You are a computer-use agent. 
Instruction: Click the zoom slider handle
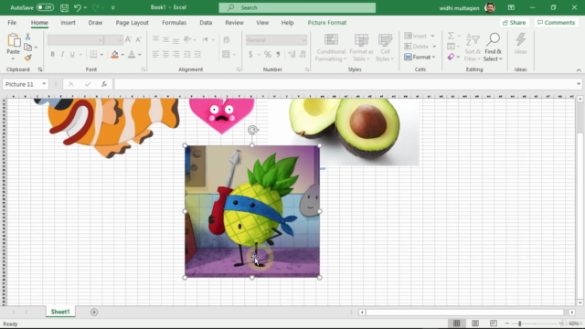click(x=520, y=324)
